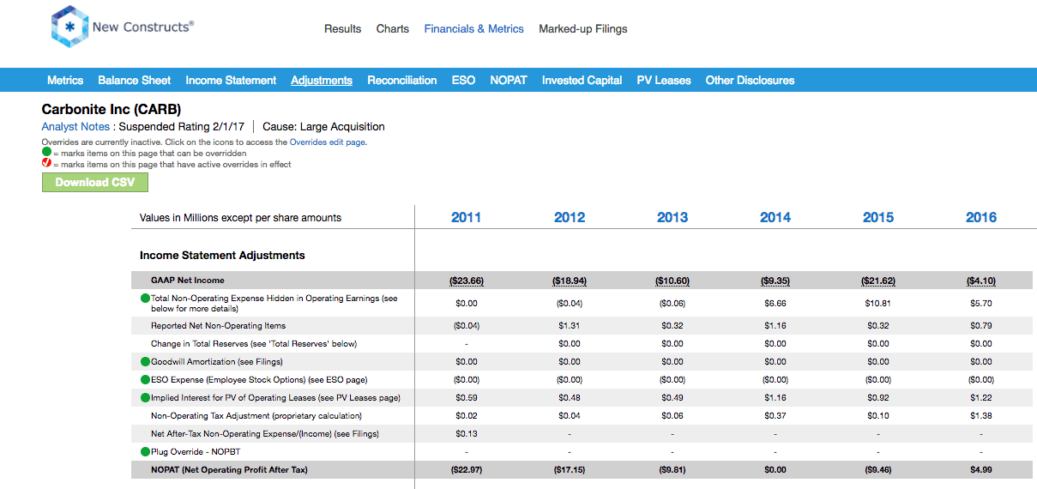1037x489 pixels.
Task: Click NOPAT 2011 value ($22.97)
Action: (466, 470)
